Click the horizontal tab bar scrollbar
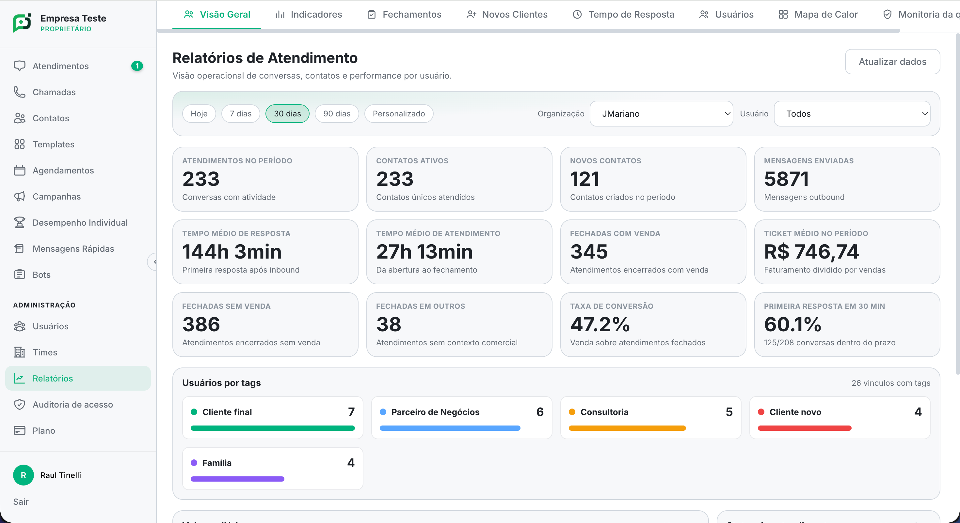 click(528, 31)
